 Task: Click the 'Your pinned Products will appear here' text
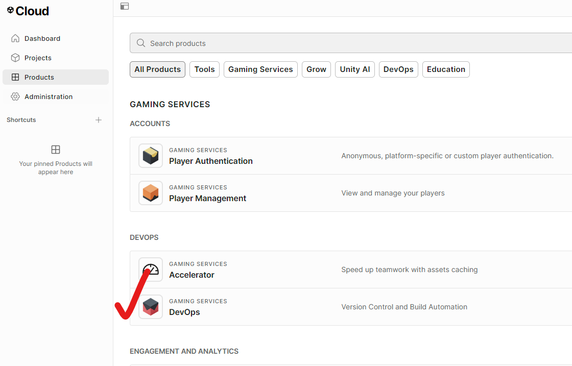pos(56,168)
